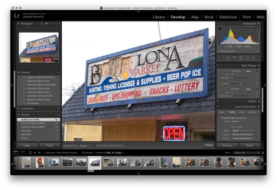The image size is (277, 190).
Task: Select the Graduated Filter tool
Action: click(241, 58)
